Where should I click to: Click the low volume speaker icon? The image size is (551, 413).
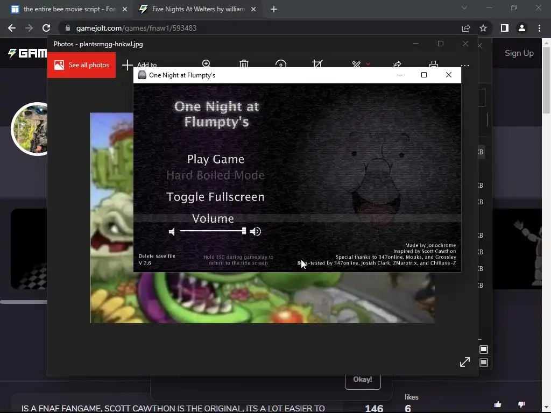pos(172,231)
